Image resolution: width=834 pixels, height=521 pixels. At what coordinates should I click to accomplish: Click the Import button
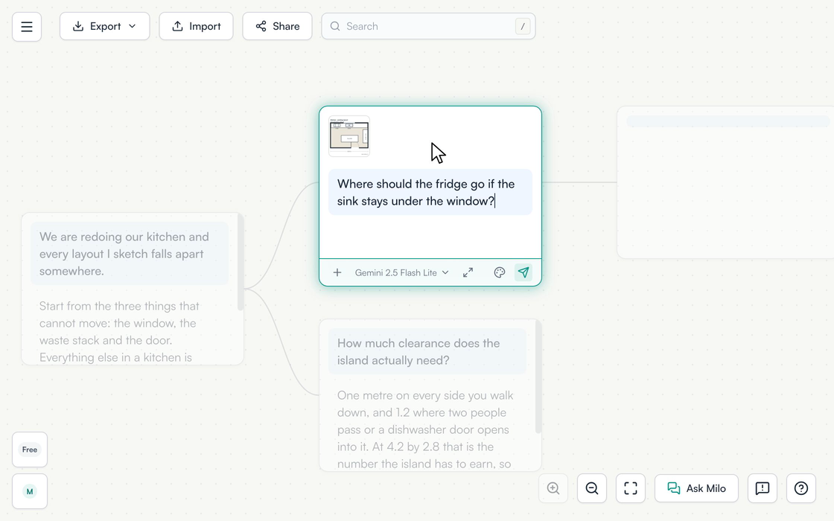197,26
